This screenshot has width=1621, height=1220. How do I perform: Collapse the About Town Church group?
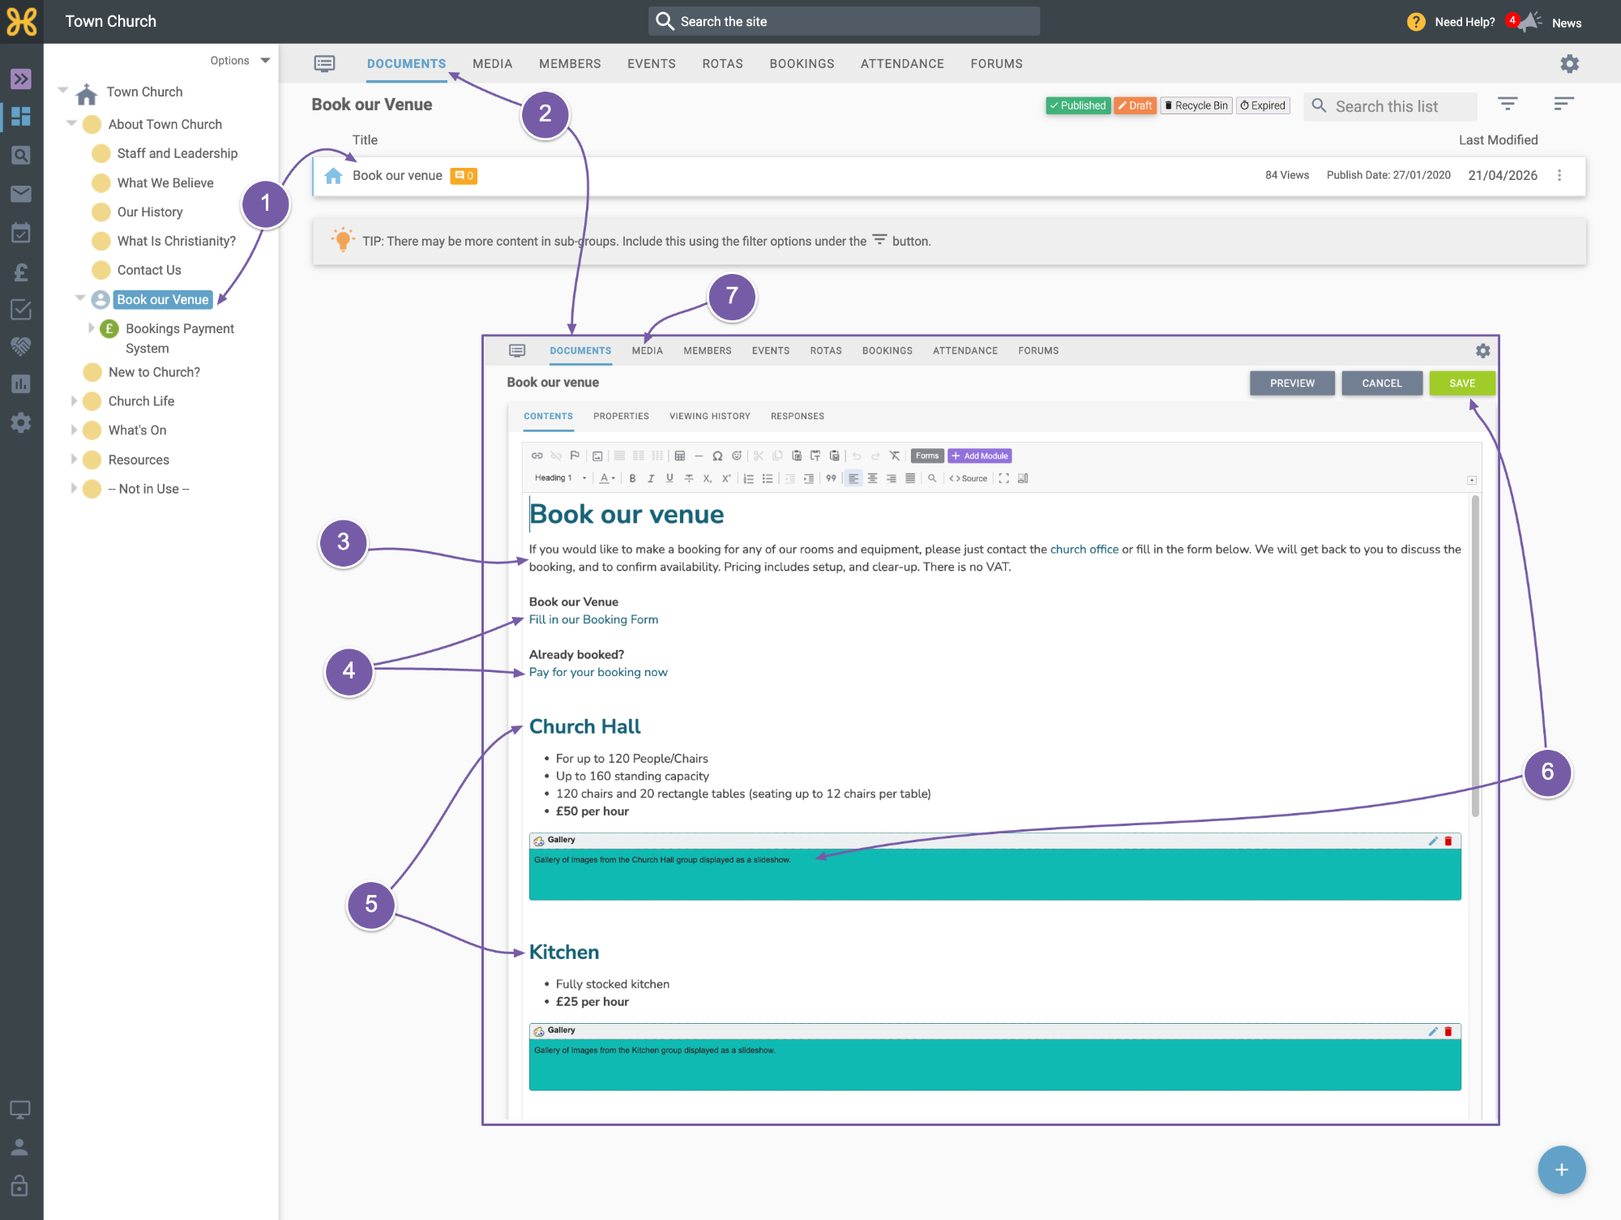(x=71, y=124)
